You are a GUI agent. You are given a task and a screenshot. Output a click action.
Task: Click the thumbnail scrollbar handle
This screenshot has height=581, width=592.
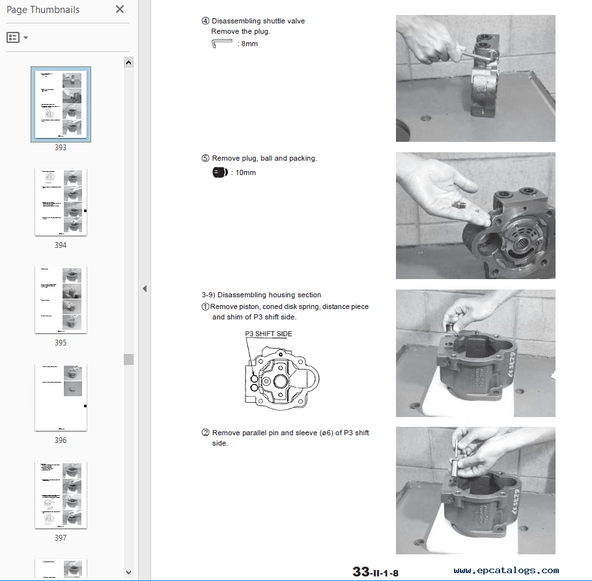click(128, 359)
